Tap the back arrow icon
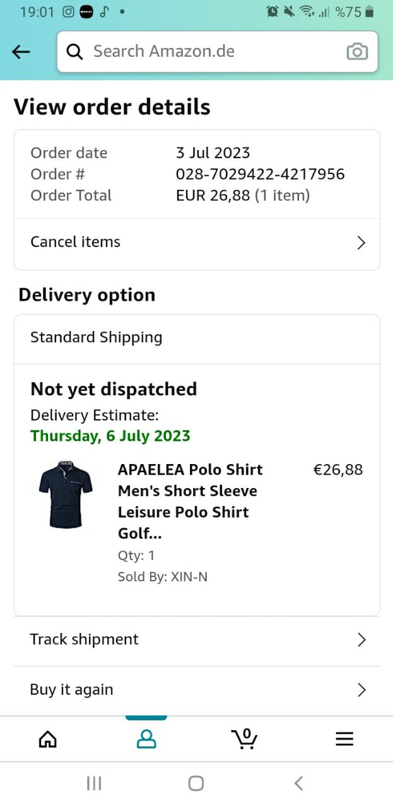This screenshot has height=807, width=393. pyautogui.click(x=21, y=52)
